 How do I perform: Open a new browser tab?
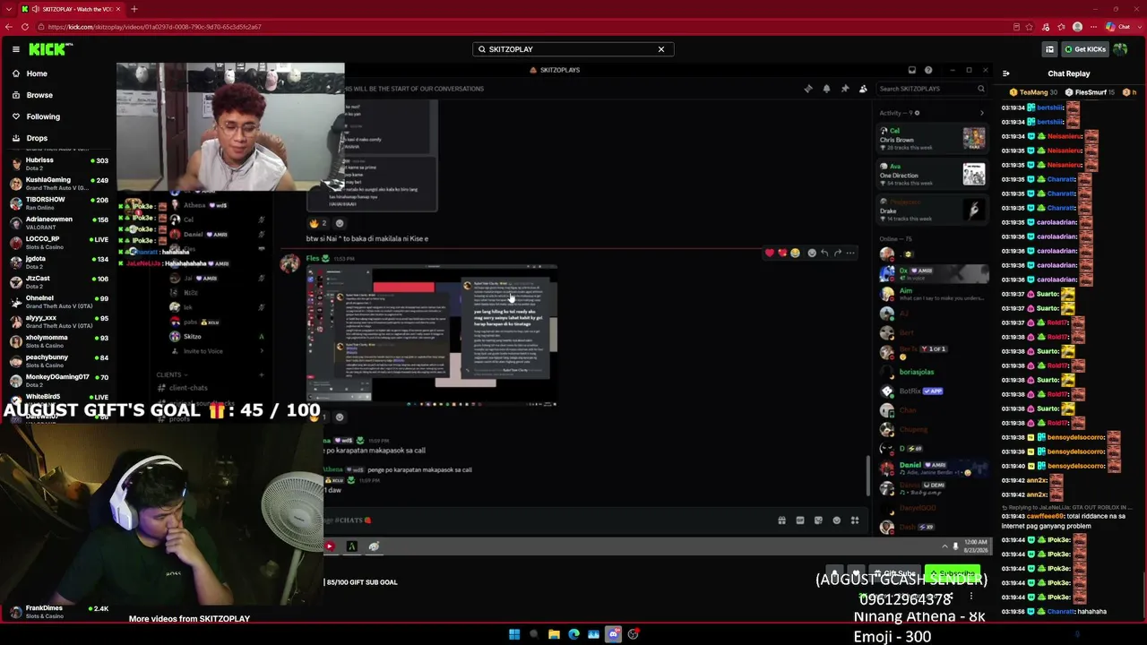point(134,9)
